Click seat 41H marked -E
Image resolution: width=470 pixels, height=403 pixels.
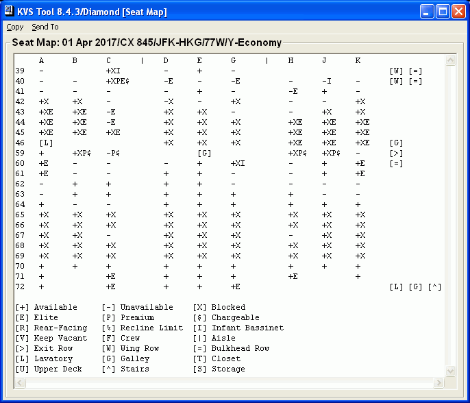pyautogui.click(x=293, y=91)
